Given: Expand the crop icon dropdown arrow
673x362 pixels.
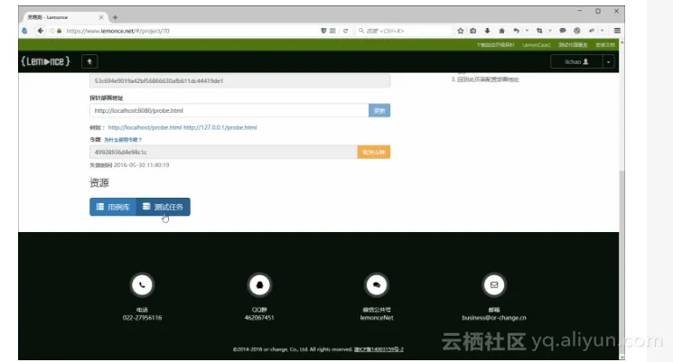Looking at the screenshot, I should point(550,31).
